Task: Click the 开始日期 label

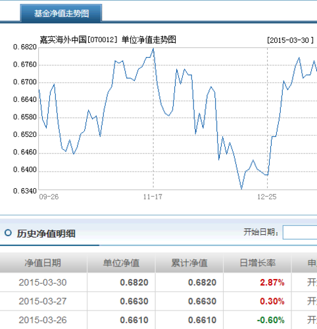Action: pyautogui.click(x=261, y=232)
